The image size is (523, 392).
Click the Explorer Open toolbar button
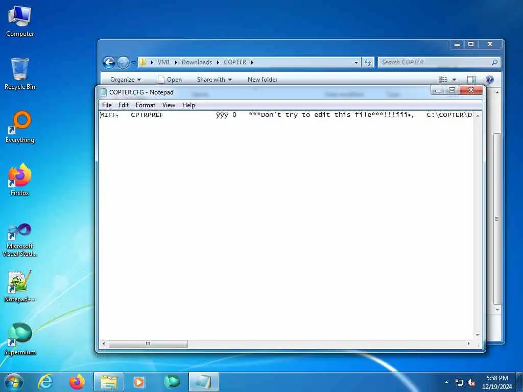click(170, 79)
